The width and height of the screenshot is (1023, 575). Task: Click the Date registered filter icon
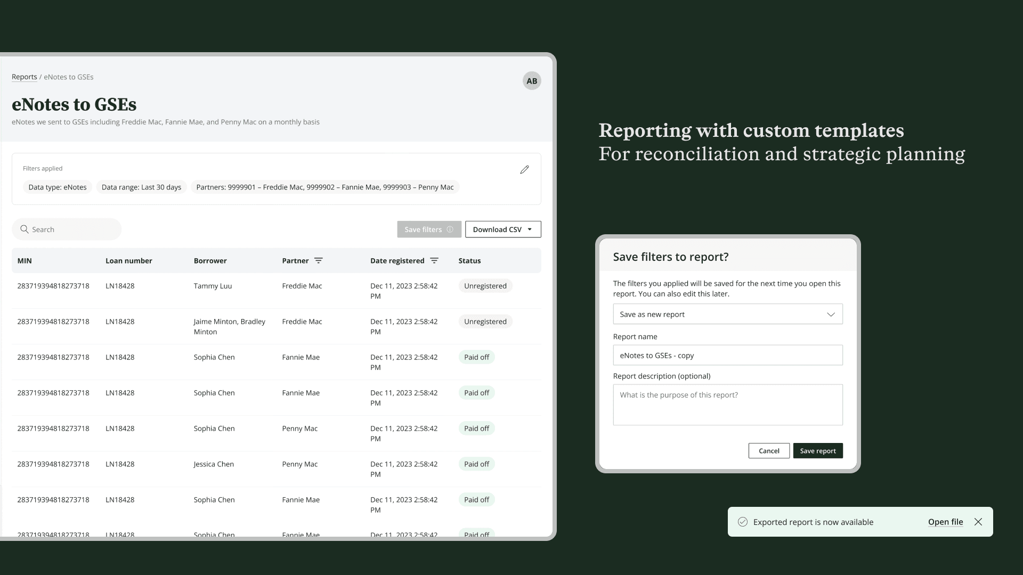[434, 260]
